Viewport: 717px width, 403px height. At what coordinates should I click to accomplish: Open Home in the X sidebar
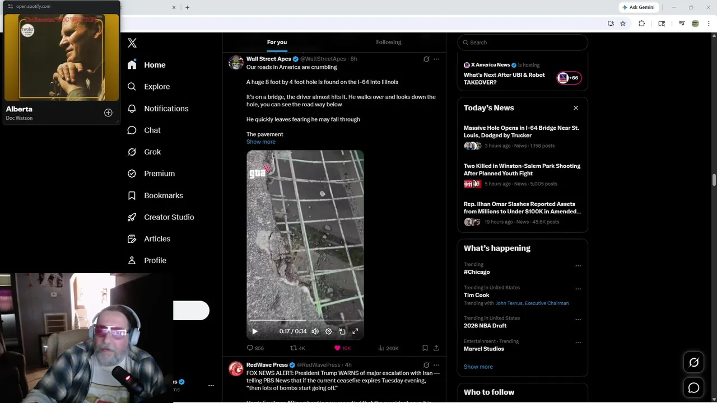click(x=147, y=65)
